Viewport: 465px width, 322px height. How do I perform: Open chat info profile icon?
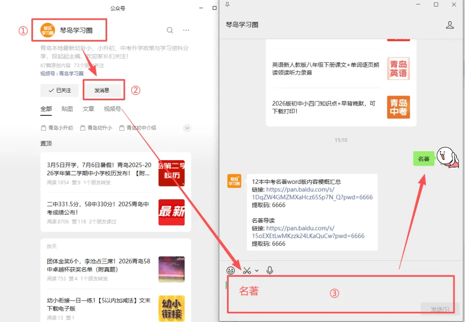pos(450,25)
